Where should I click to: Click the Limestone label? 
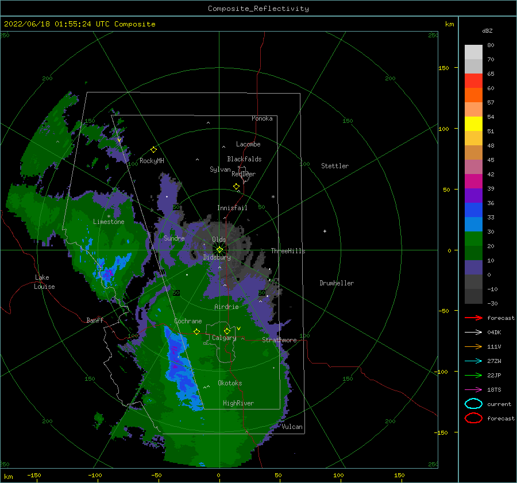point(109,222)
